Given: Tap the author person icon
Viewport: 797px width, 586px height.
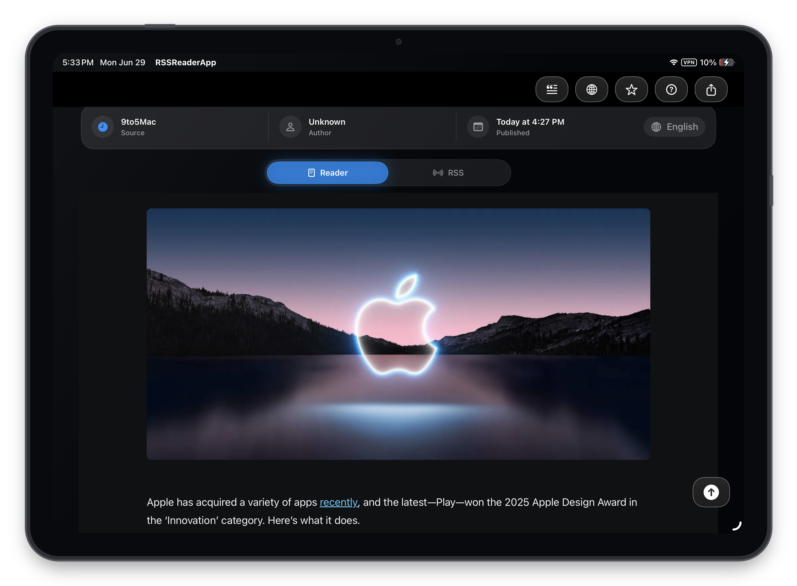Looking at the screenshot, I should click(290, 127).
